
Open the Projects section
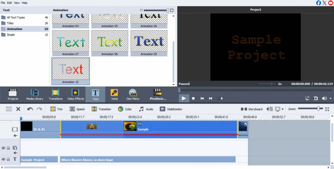click(x=13, y=95)
